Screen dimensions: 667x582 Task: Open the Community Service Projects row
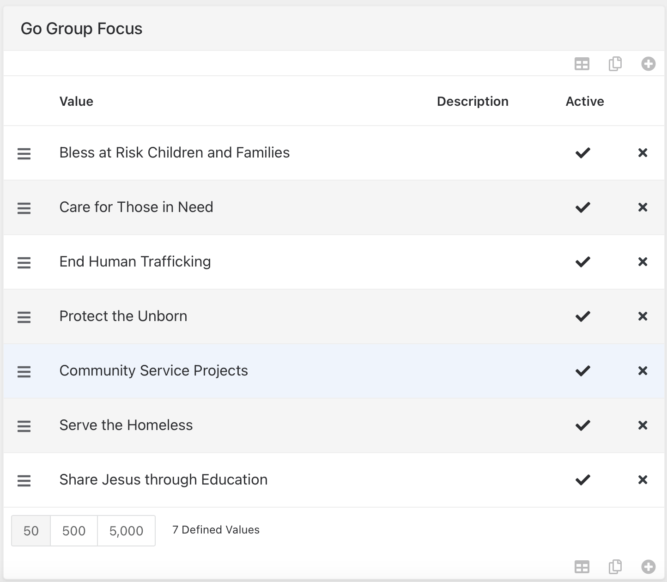tap(333, 371)
